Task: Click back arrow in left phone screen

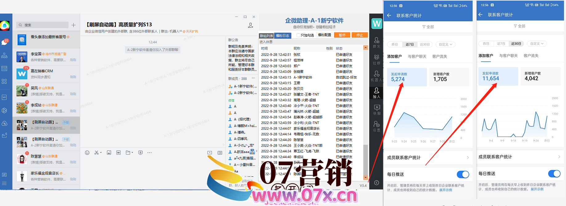Action: pyautogui.click(x=389, y=15)
